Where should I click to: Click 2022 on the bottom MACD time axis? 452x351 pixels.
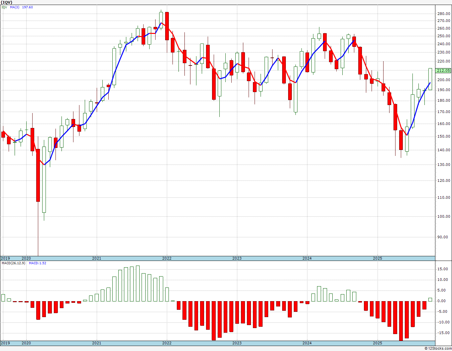click(x=167, y=343)
